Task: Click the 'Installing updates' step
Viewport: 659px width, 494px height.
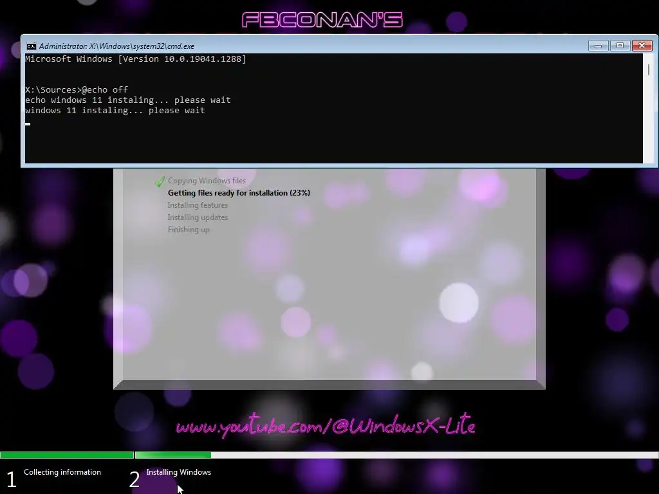Action: (198, 217)
